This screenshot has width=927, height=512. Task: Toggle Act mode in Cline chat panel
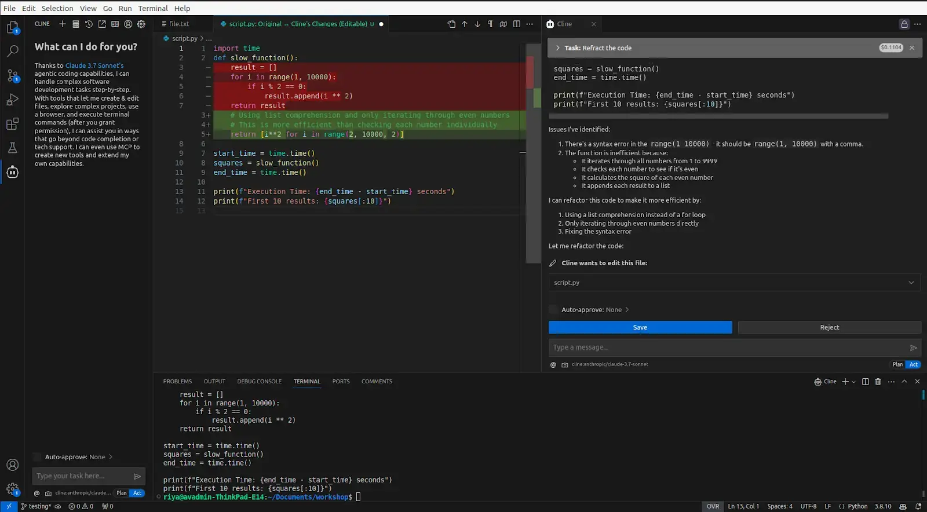pos(913,364)
